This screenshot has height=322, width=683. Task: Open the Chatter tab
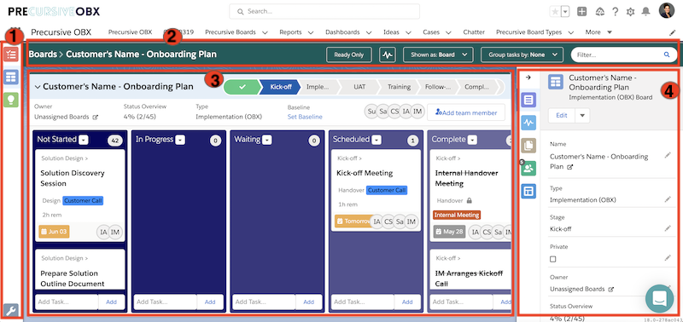click(x=474, y=32)
